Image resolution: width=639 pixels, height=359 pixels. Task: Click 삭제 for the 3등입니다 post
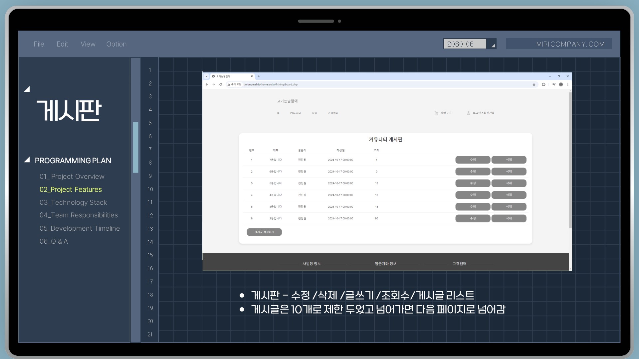tap(509, 206)
